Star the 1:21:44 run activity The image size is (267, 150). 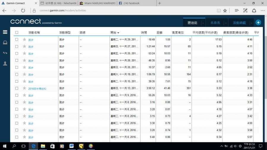pyautogui.click(x=24, y=47)
